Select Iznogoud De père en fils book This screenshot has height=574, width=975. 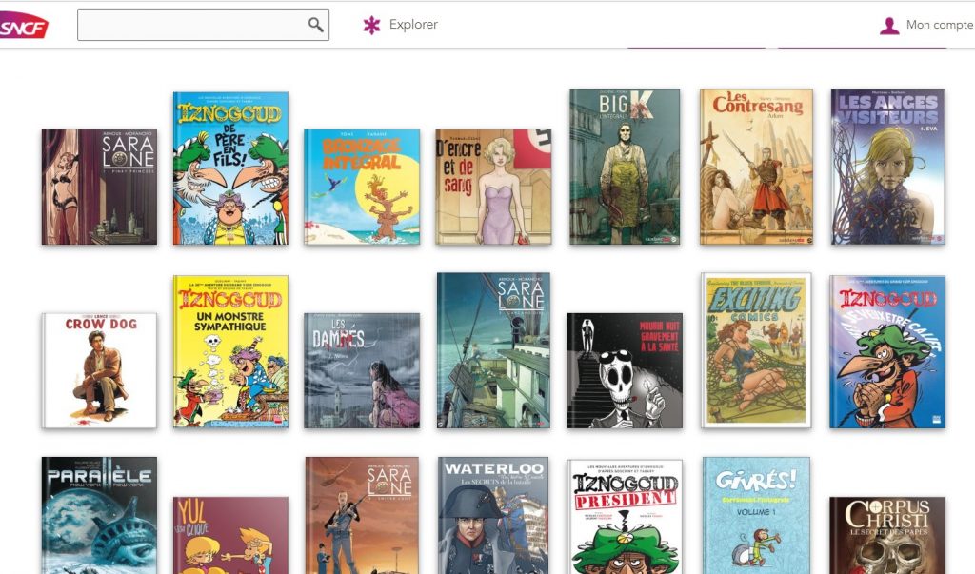230,168
